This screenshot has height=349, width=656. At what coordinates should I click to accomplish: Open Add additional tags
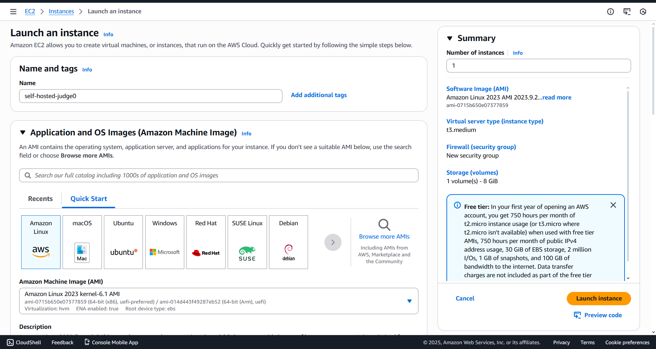tap(318, 95)
